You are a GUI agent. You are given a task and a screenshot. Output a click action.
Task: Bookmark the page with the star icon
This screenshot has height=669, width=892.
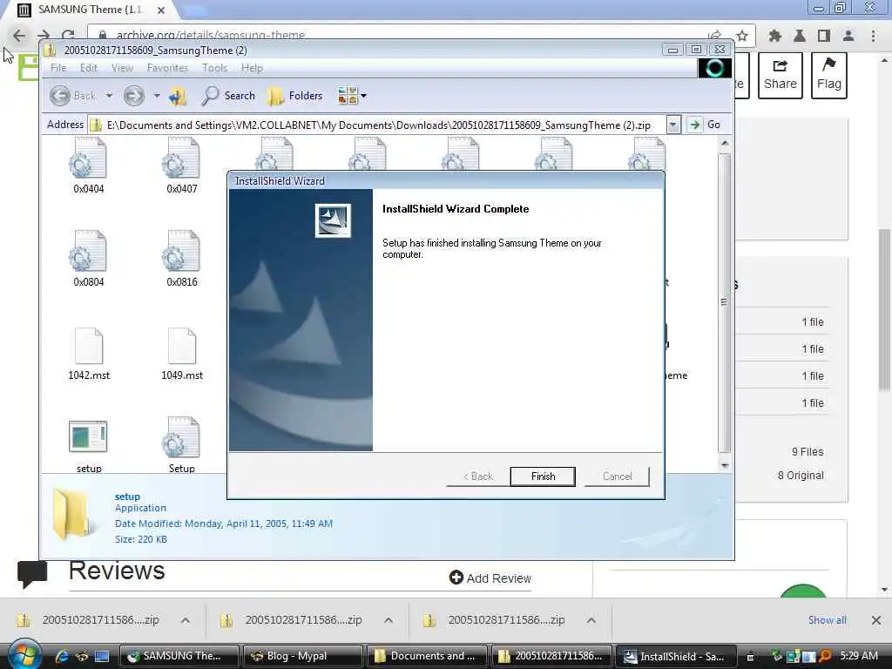tap(742, 35)
